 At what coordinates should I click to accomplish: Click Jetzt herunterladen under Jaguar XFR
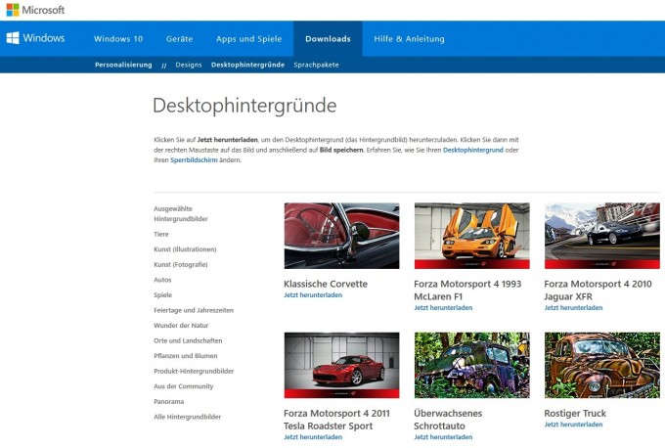(x=573, y=308)
